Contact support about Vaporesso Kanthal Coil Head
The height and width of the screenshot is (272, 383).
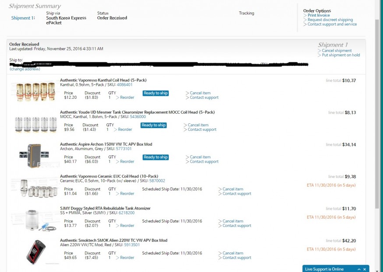(x=204, y=98)
